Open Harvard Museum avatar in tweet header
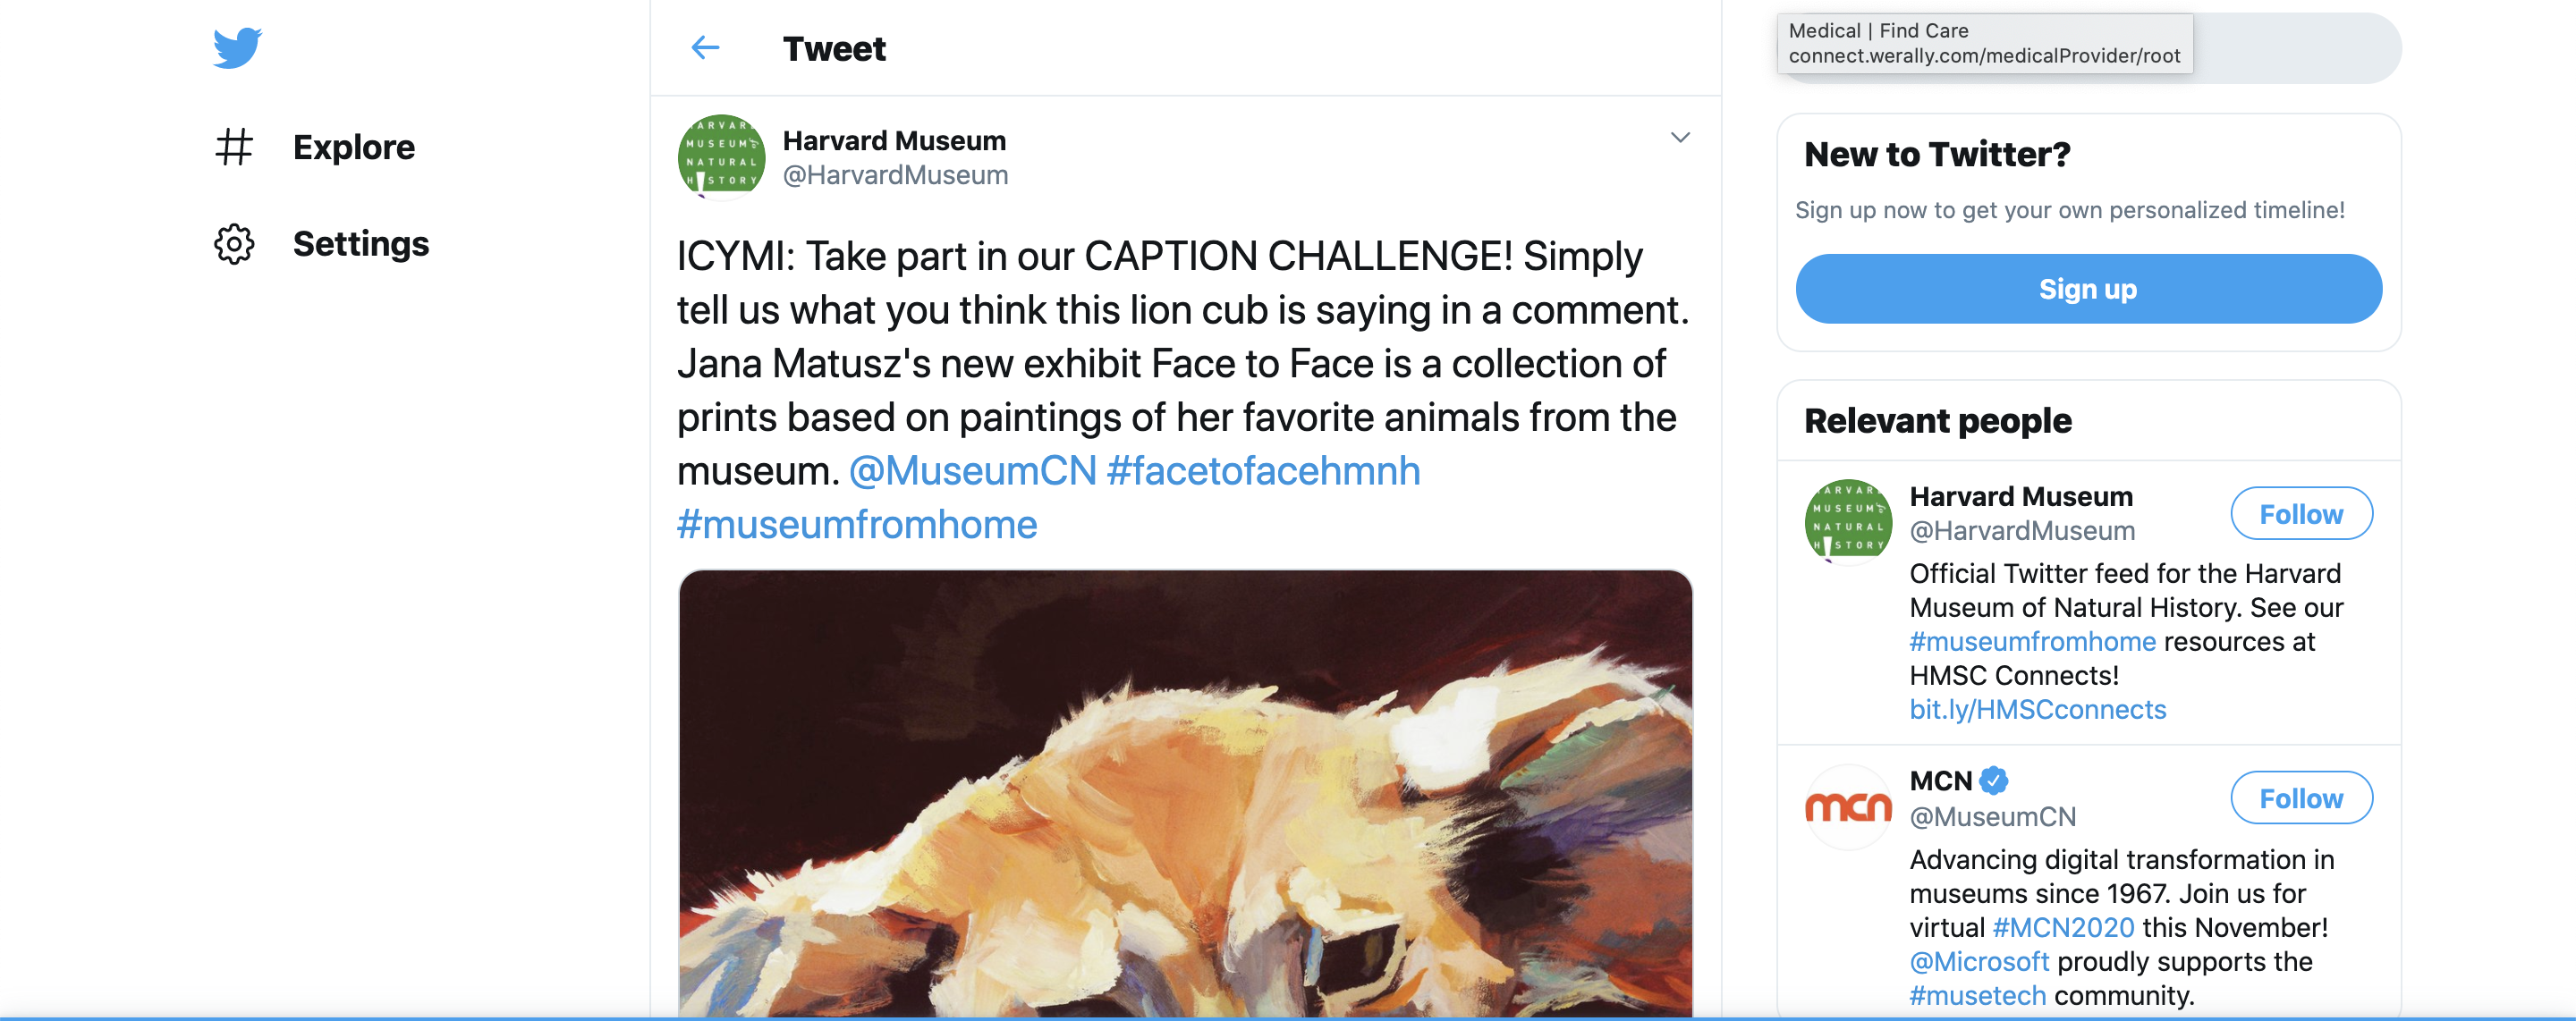The image size is (2576, 1021). (721, 157)
